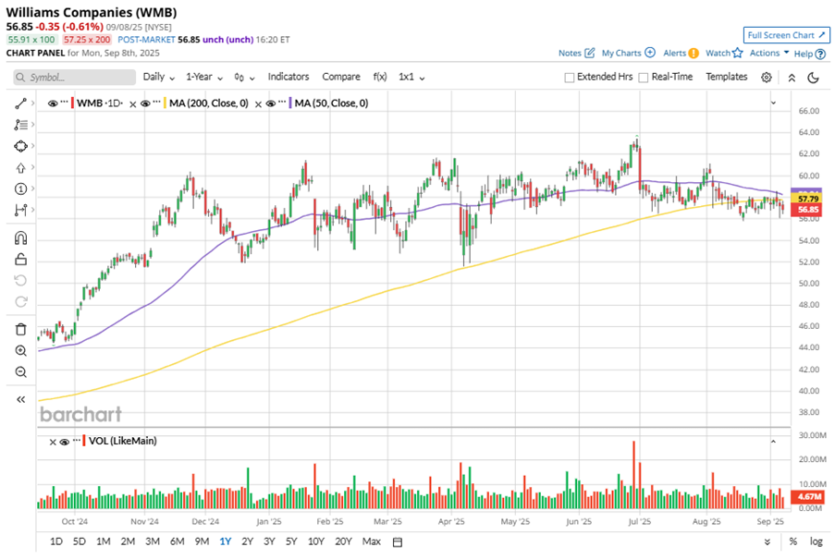835x559 pixels.
Task: Collapse the drawing tools sidebar
Action: pyautogui.click(x=20, y=399)
